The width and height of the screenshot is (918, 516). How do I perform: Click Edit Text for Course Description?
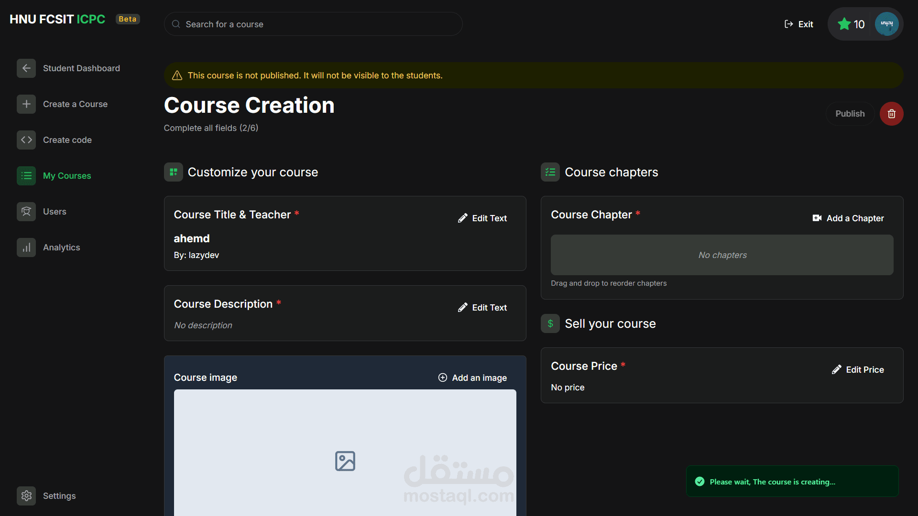(x=482, y=308)
